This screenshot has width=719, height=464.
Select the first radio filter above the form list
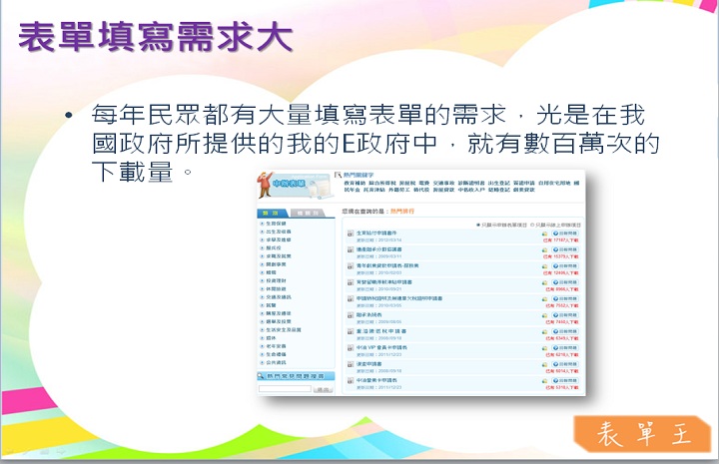(x=479, y=225)
